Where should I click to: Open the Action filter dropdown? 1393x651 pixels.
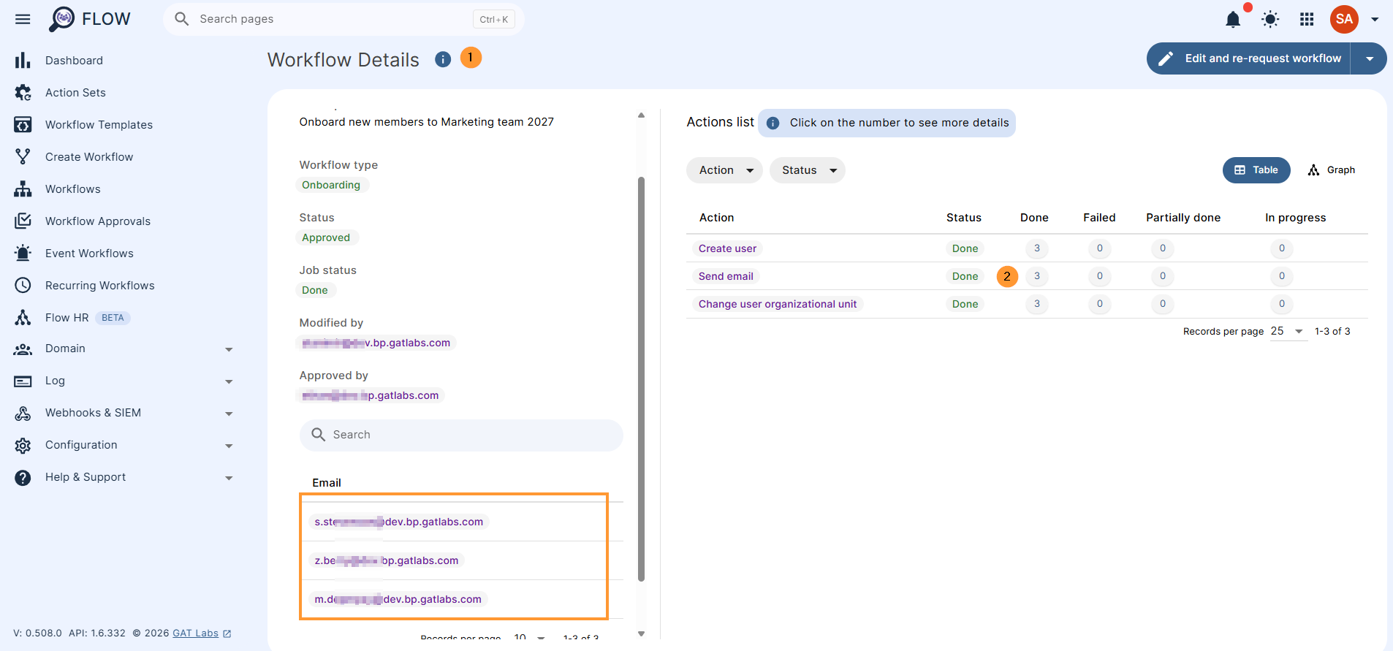click(x=724, y=170)
